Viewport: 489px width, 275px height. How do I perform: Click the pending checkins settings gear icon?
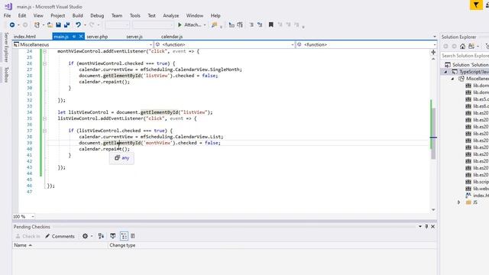pyautogui.click(x=85, y=236)
